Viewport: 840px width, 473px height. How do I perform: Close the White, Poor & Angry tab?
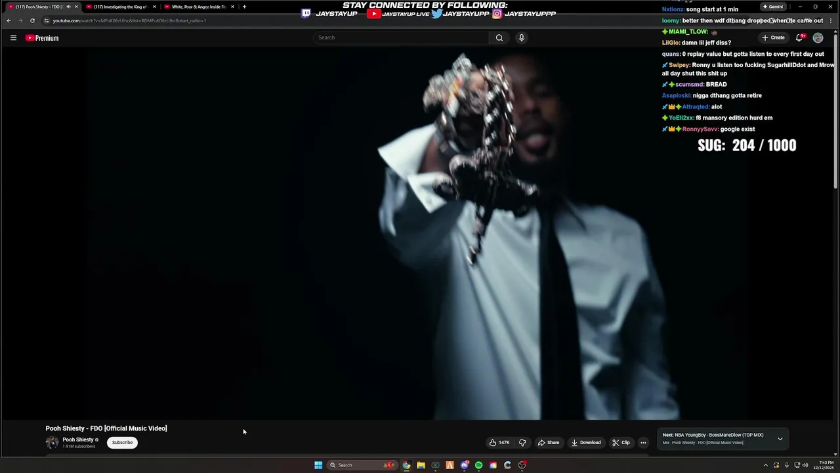pyautogui.click(x=232, y=7)
